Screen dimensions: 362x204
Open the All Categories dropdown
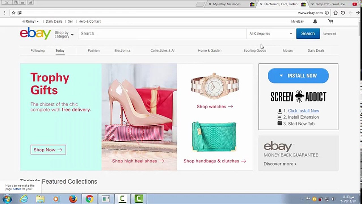(x=271, y=33)
